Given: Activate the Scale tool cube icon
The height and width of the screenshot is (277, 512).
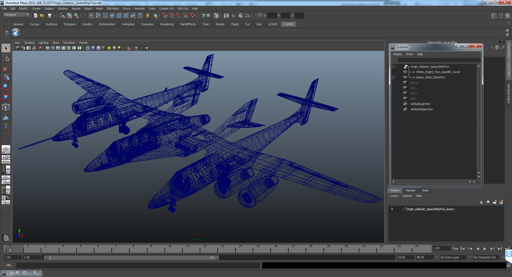Looking at the screenshot, I should point(6,97).
